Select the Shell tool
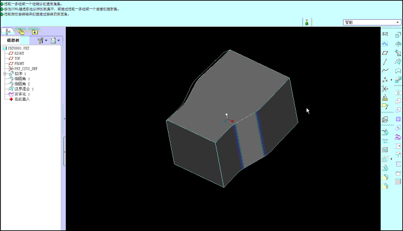Image resolution: width=403 pixels, height=231 pixels. [x=384, y=150]
